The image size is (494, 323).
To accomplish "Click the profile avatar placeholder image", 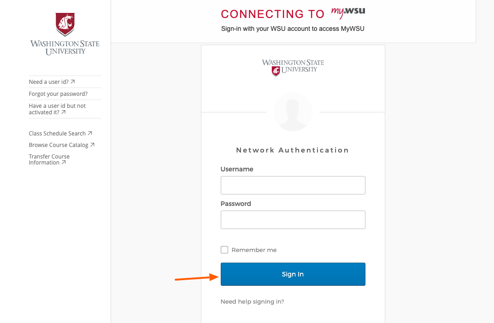I will [x=293, y=112].
